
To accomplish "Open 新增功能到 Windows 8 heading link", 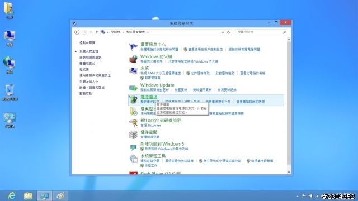I will click(162, 144).
